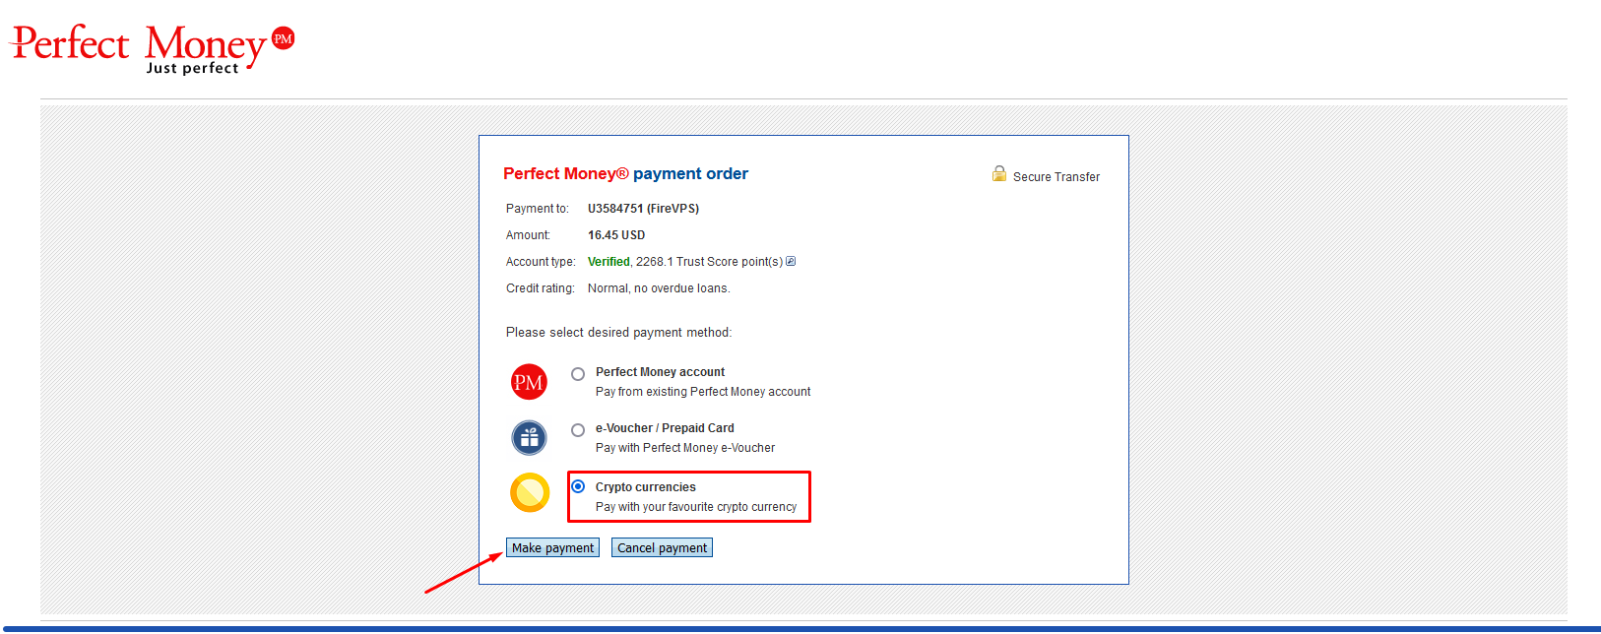The width and height of the screenshot is (1601, 634).
Task: Click the 'Crypto currencies' label
Action: pos(645,487)
